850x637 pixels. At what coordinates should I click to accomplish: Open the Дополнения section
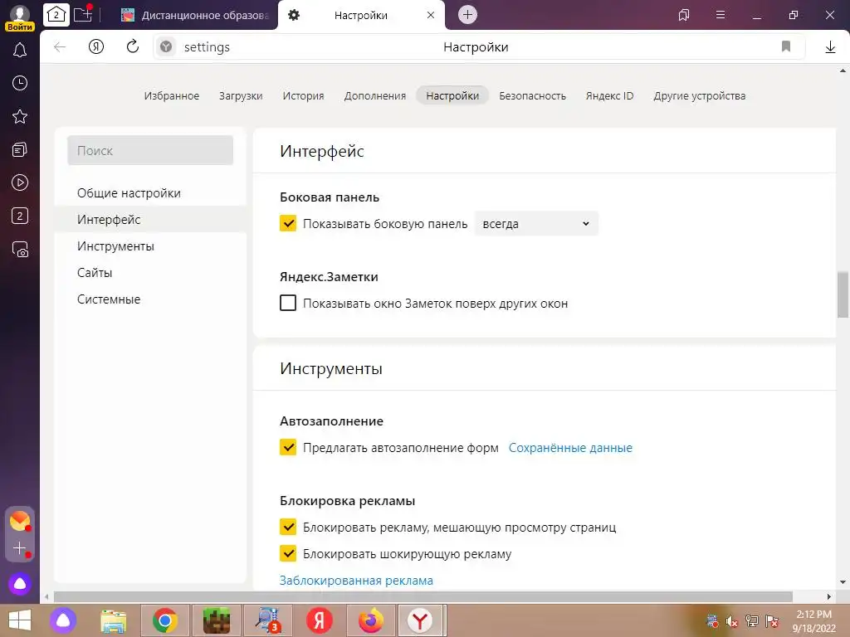[x=375, y=96]
